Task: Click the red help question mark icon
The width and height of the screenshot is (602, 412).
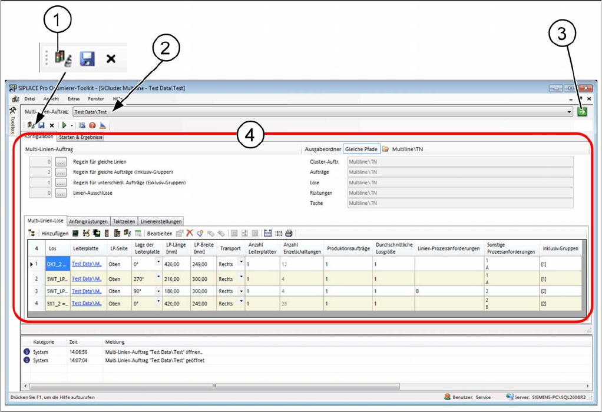Action: click(x=92, y=125)
